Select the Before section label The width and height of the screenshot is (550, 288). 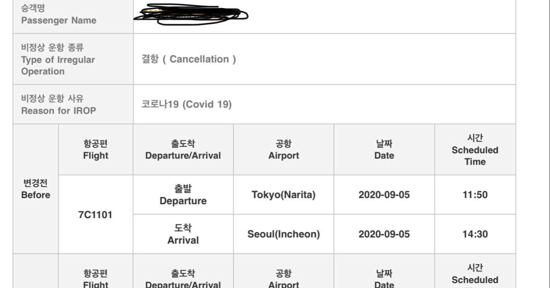click(x=36, y=189)
